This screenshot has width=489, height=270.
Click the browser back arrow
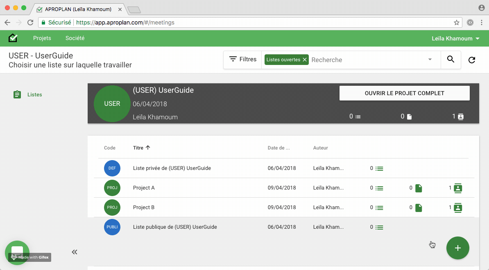point(7,22)
